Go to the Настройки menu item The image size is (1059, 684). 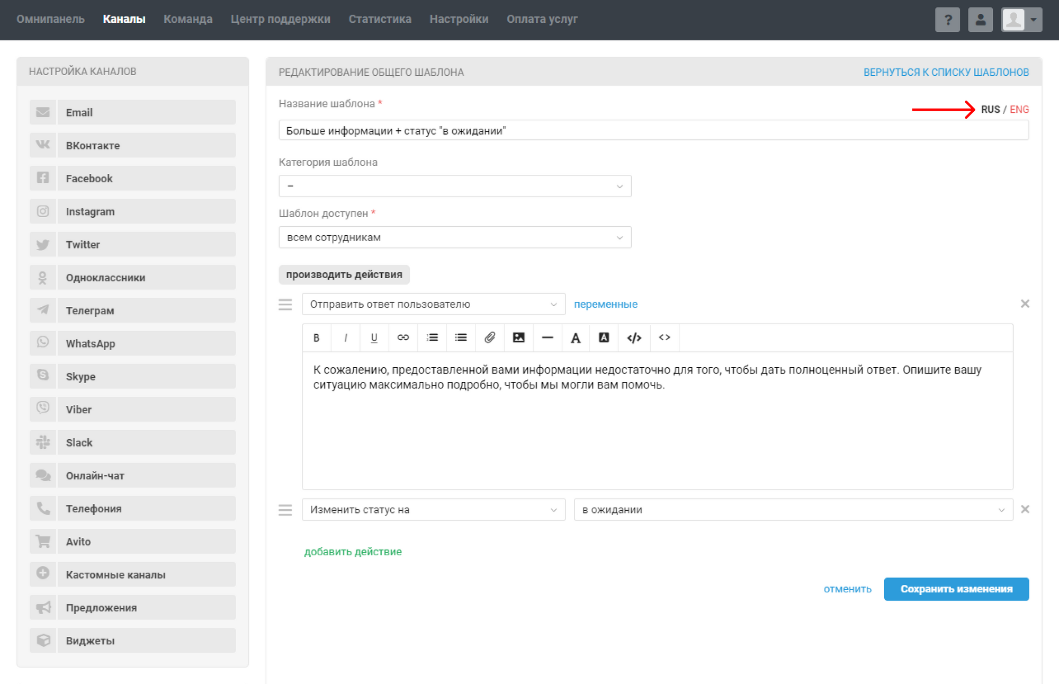pyautogui.click(x=459, y=19)
